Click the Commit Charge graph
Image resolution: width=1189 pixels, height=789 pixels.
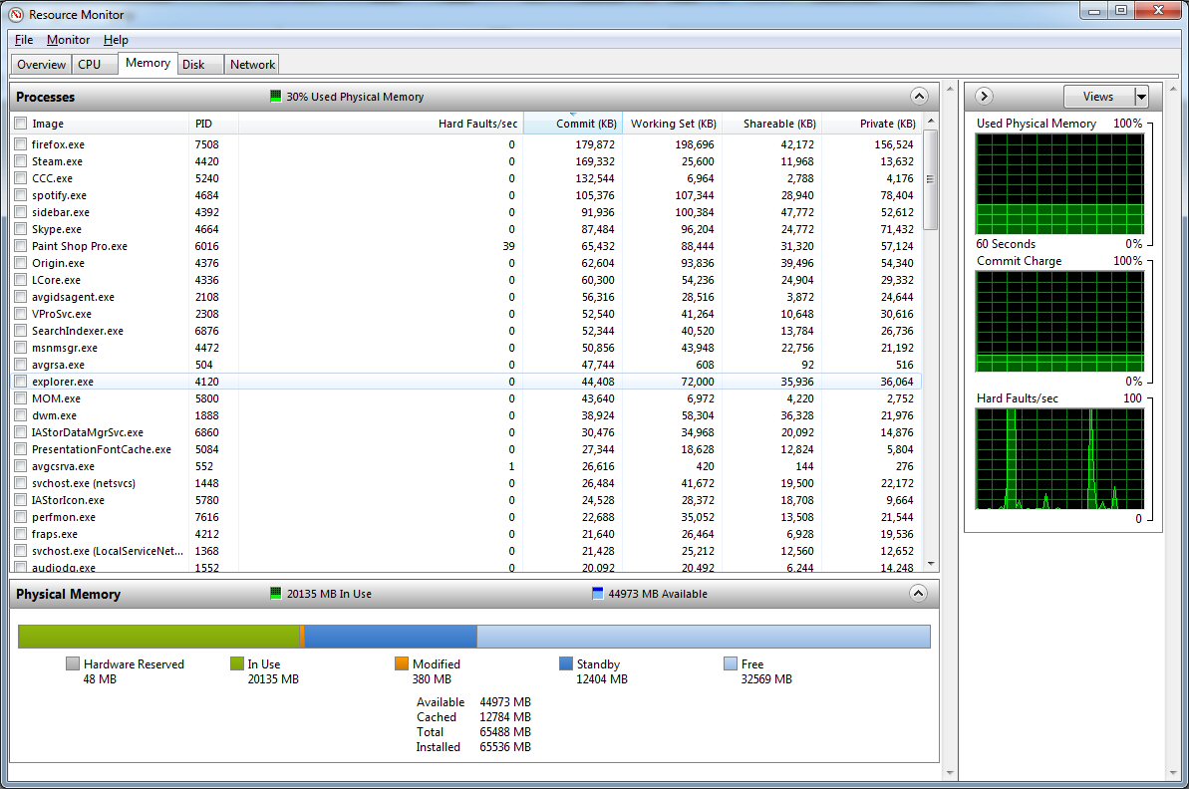click(1060, 322)
